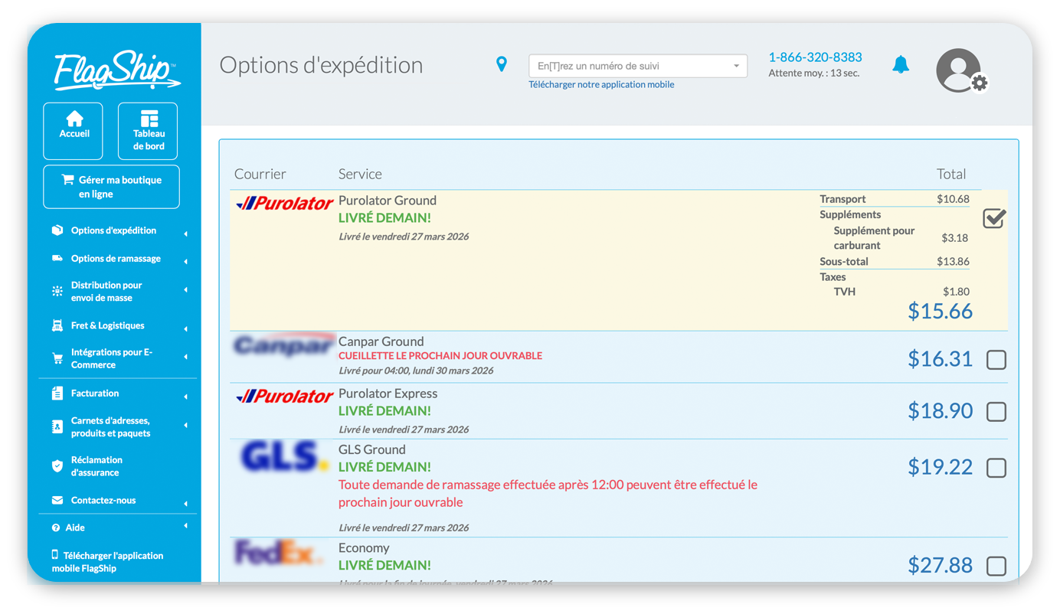Expand the tracking number dropdown

736,66
